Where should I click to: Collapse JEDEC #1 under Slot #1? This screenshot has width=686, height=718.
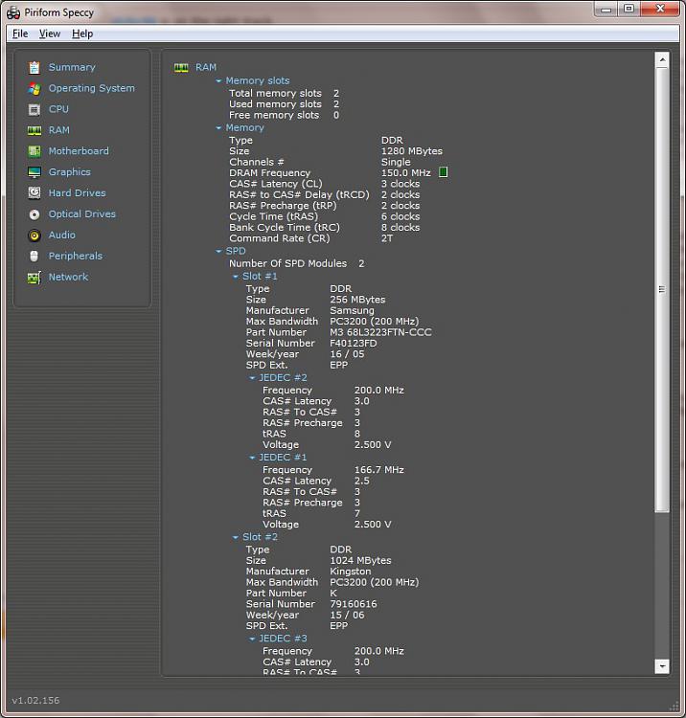(252, 458)
